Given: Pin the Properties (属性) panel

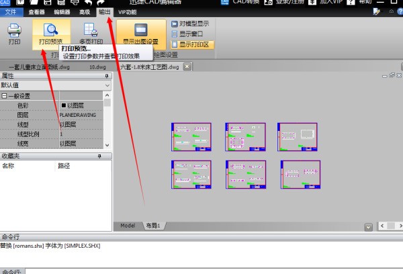Looking at the screenshot, I should click(x=106, y=77).
